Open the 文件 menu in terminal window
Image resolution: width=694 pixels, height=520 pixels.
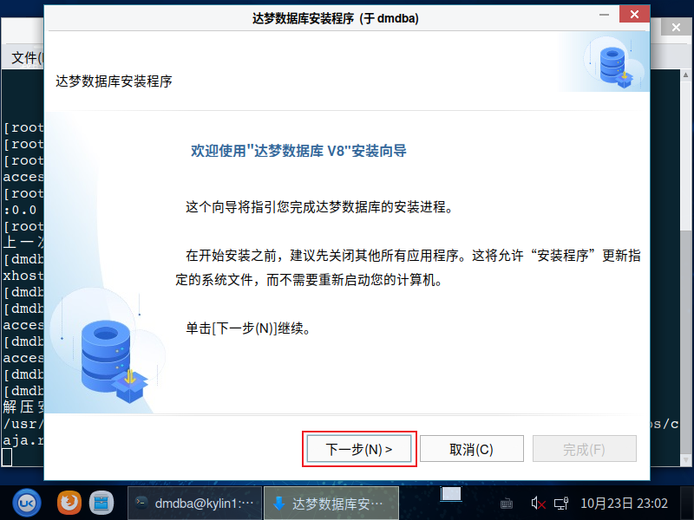coord(27,57)
